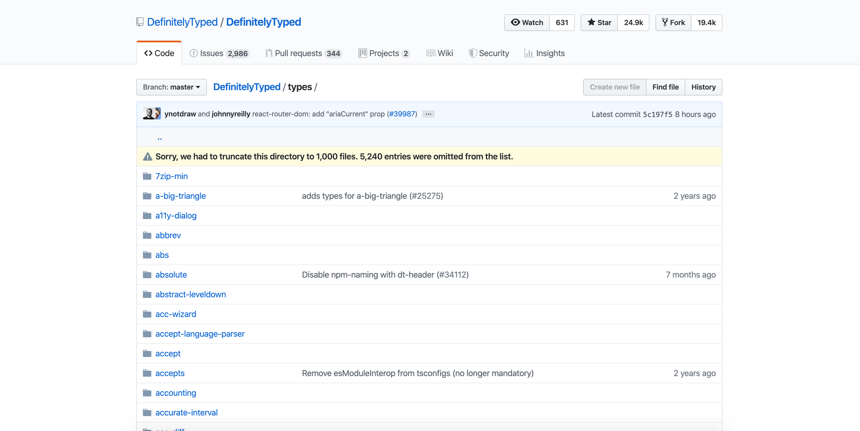Open johnnyreilly author link
This screenshot has height=431, width=860.
click(231, 114)
